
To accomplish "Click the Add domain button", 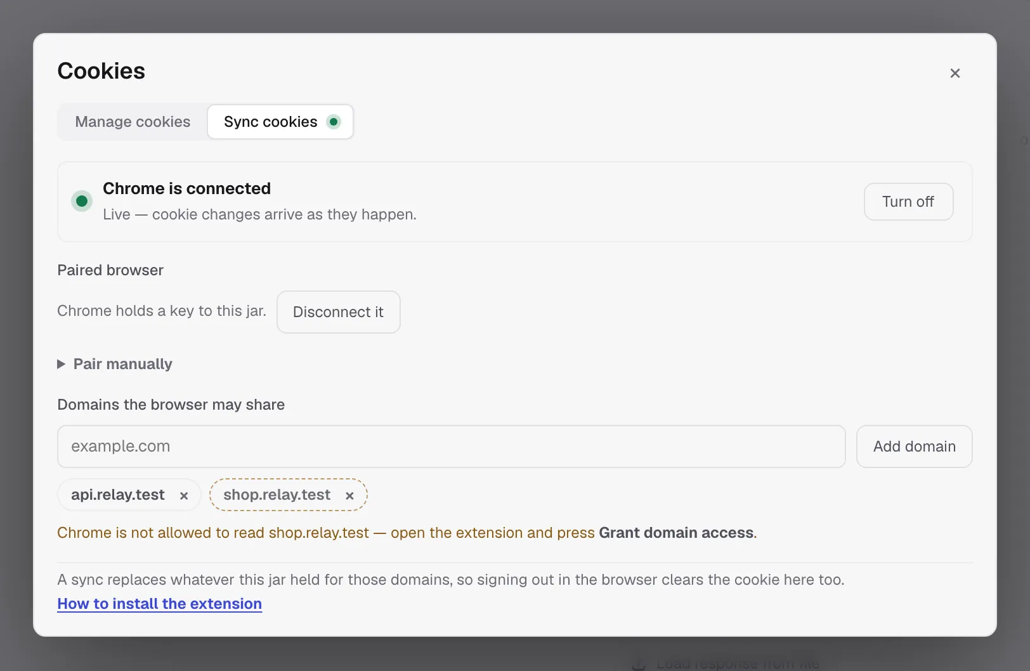I will click(914, 446).
